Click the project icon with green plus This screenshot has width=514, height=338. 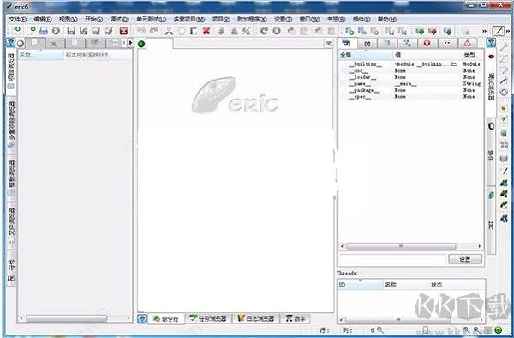(350, 31)
